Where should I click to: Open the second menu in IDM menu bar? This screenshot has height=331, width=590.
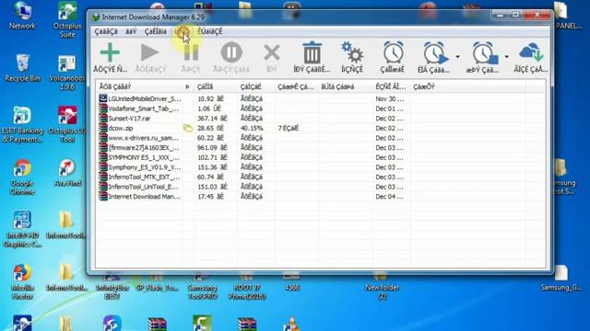click(x=131, y=31)
